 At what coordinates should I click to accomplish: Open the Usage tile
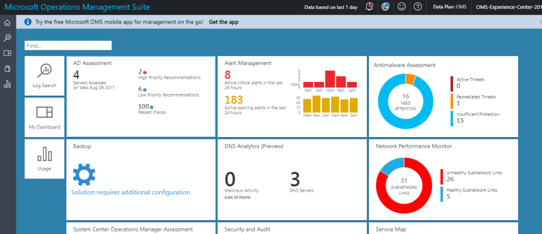(44, 159)
